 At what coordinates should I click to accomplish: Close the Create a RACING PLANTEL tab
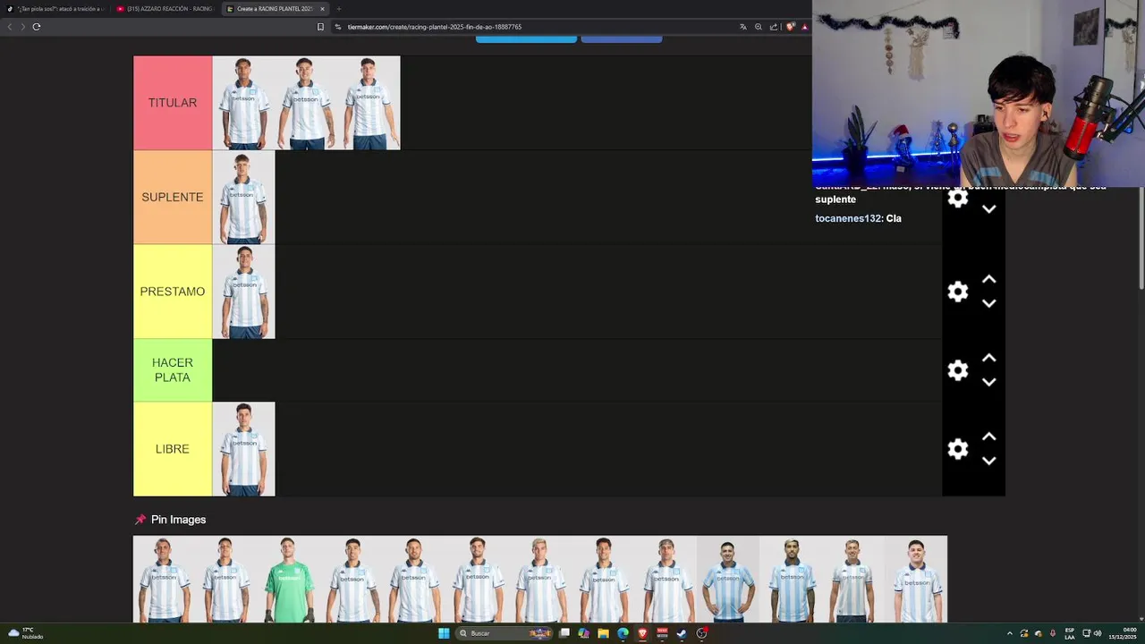322,9
